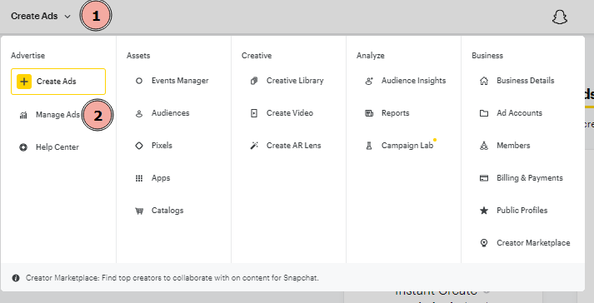The height and width of the screenshot is (303, 594).
Task: Click the Help Center lifebuoy icon
Action: pos(23,147)
